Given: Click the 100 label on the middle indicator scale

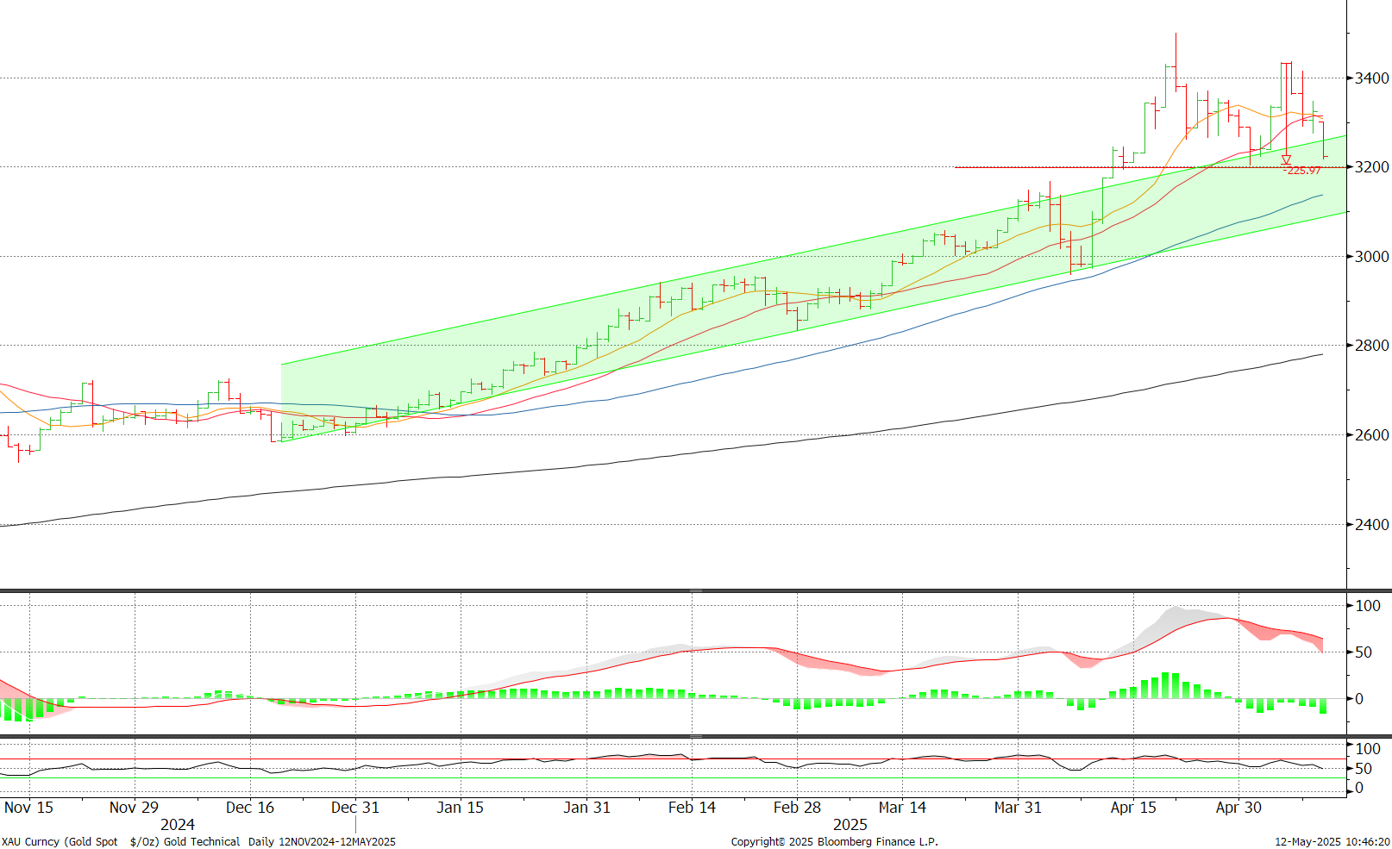Looking at the screenshot, I should (1368, 606).
